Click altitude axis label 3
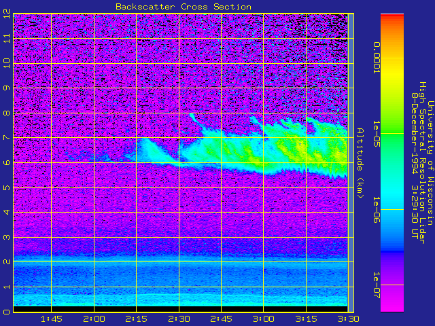 (7, 237)
